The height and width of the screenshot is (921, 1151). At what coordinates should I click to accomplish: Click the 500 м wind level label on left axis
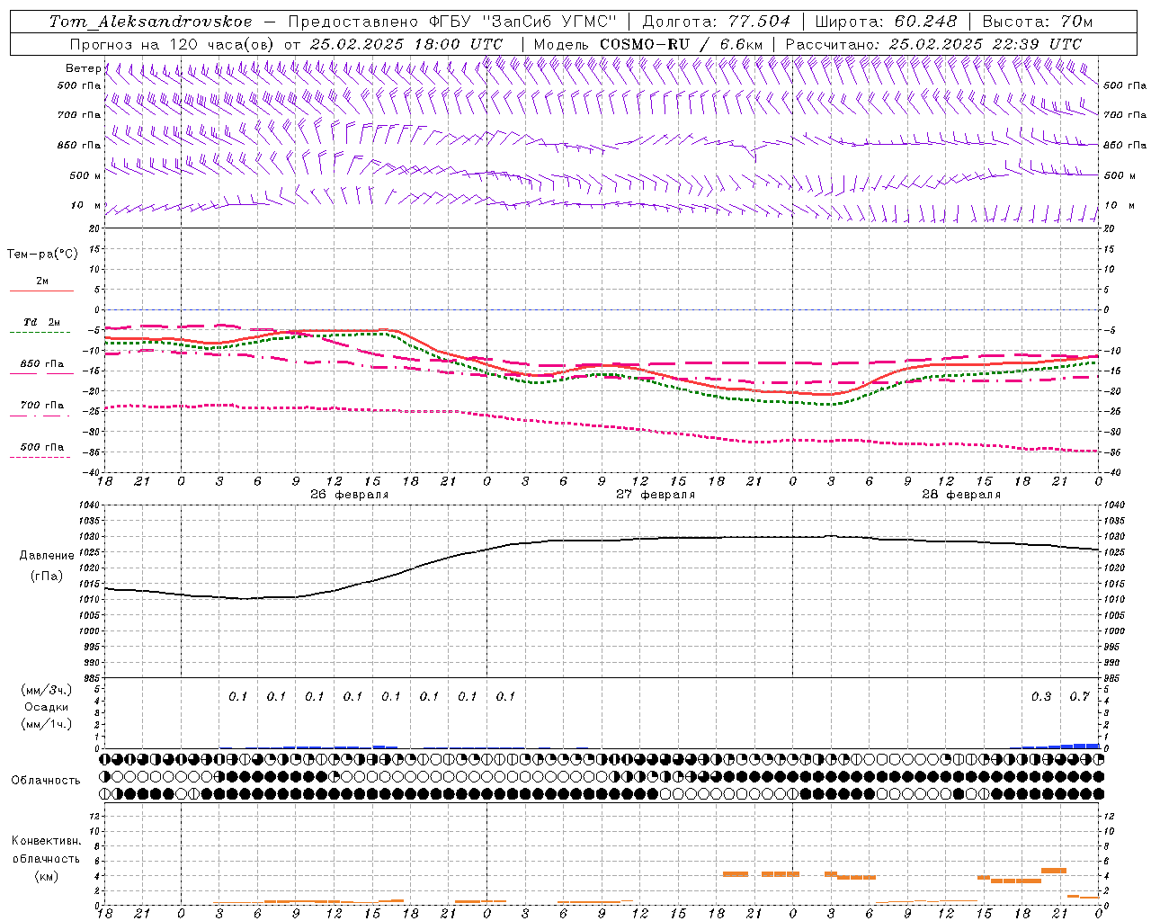point(85,175)
